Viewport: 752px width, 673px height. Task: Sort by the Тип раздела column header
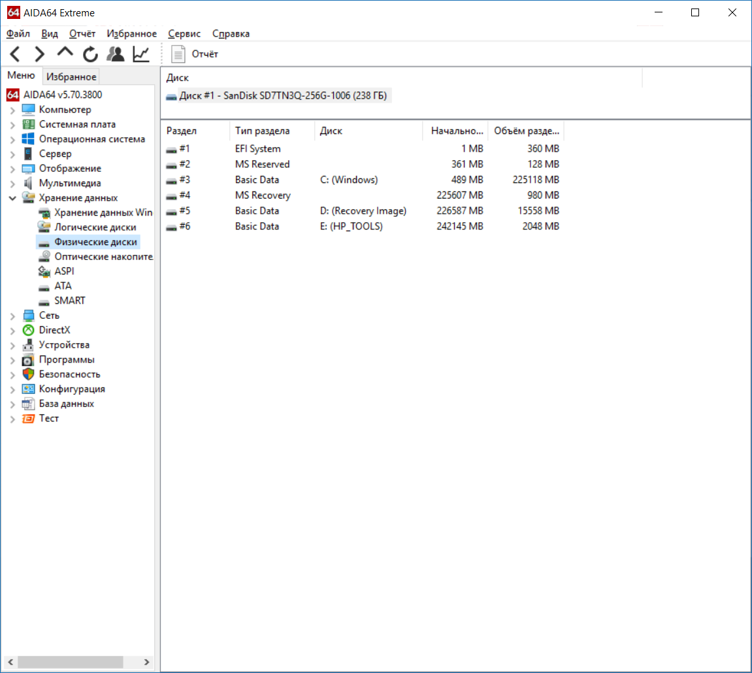click(x=272, y=131)
